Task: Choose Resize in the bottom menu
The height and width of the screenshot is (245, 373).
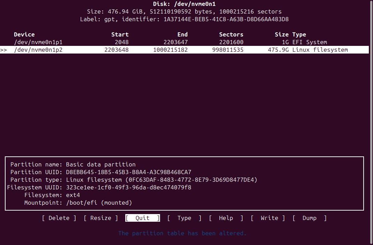Action: 101,218
